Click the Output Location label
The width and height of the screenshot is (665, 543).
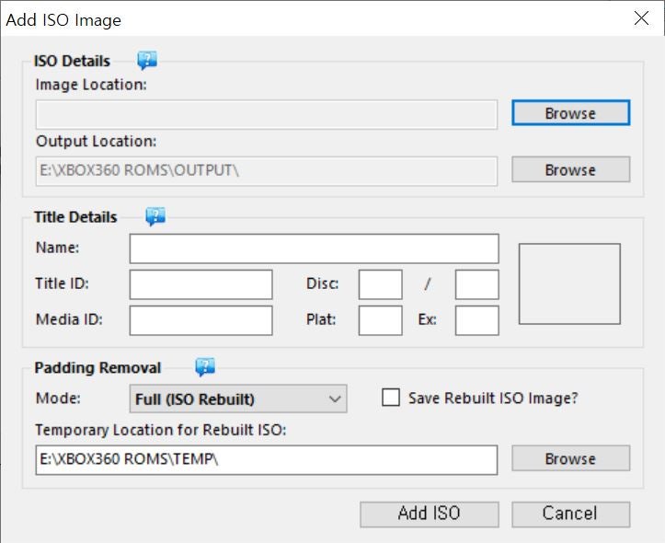click(x=97, y=141)
